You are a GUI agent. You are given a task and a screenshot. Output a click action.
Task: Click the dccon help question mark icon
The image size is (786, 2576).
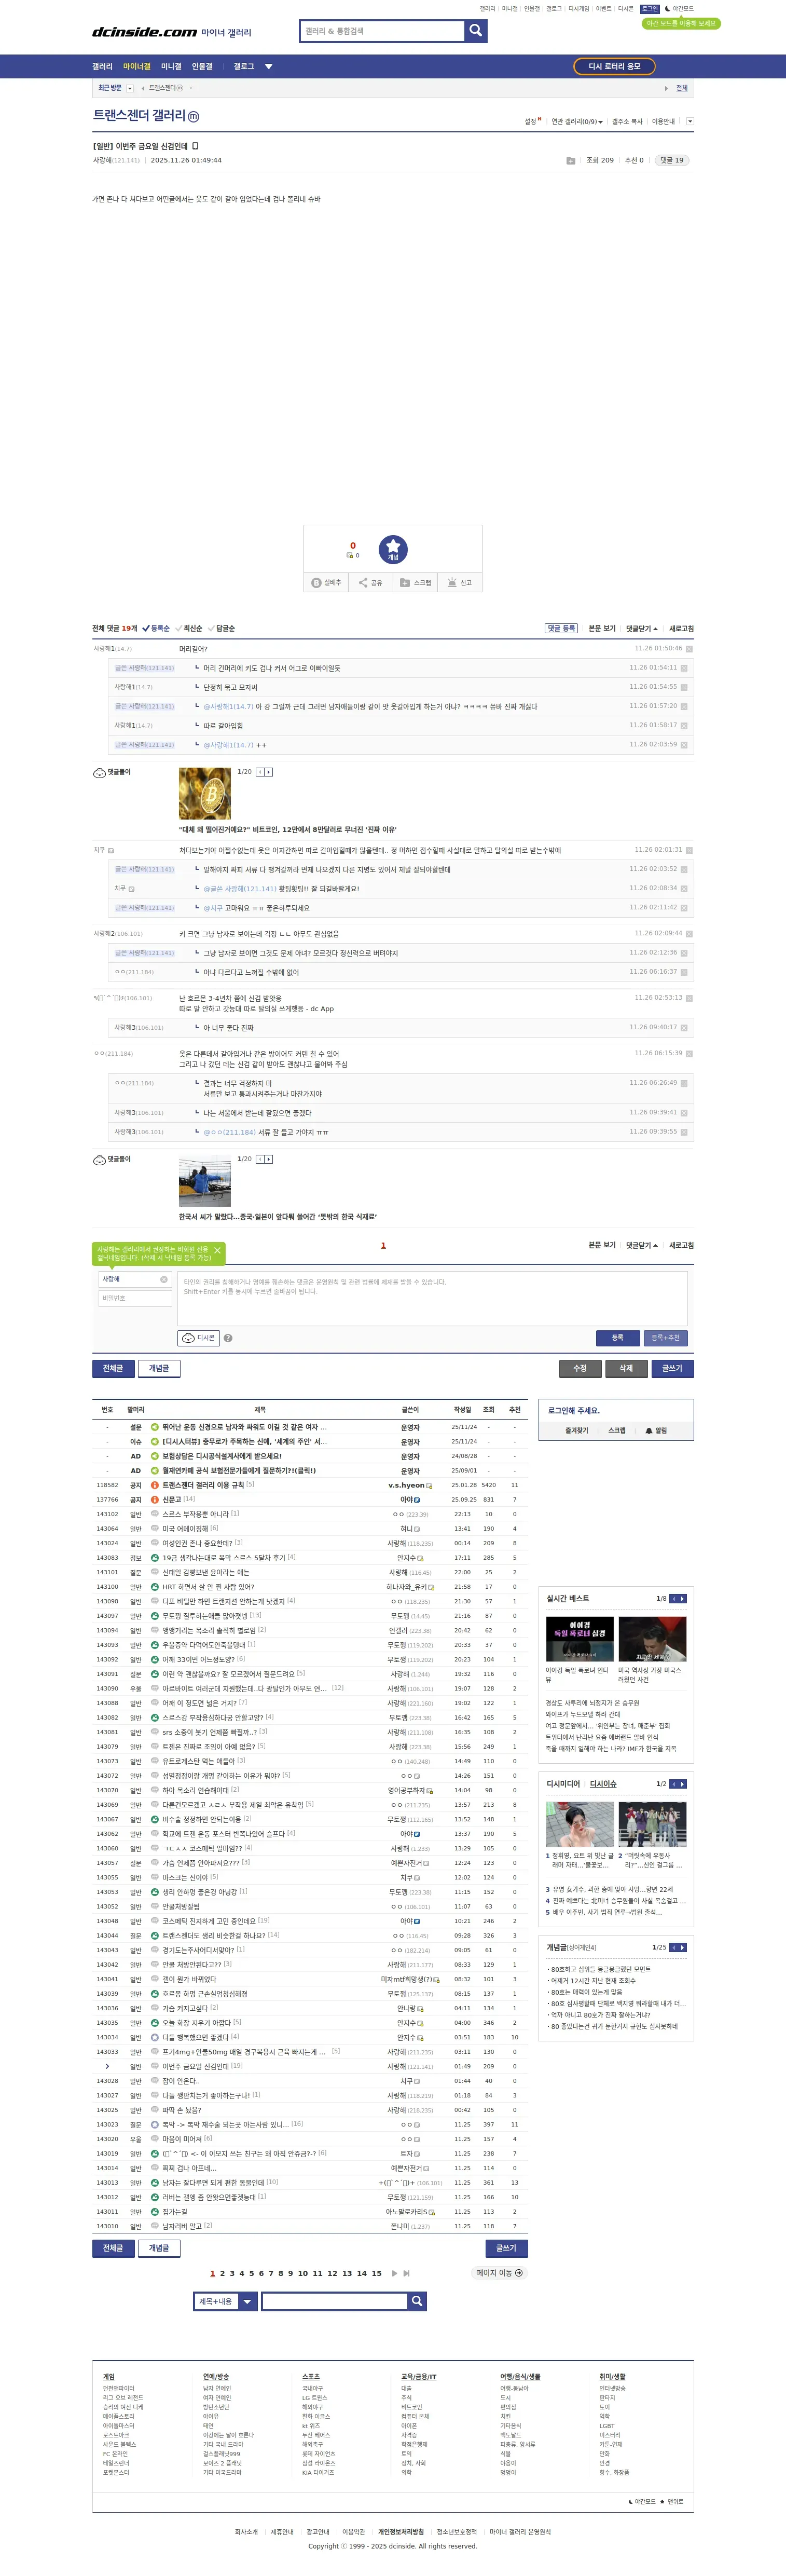[228, 1338]
